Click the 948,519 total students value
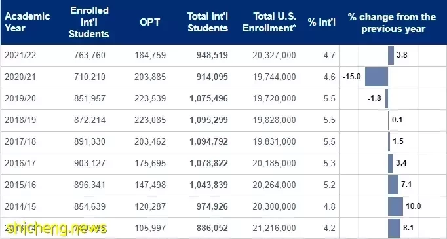Viewport: 447px width, 239px height. [212, 55]
